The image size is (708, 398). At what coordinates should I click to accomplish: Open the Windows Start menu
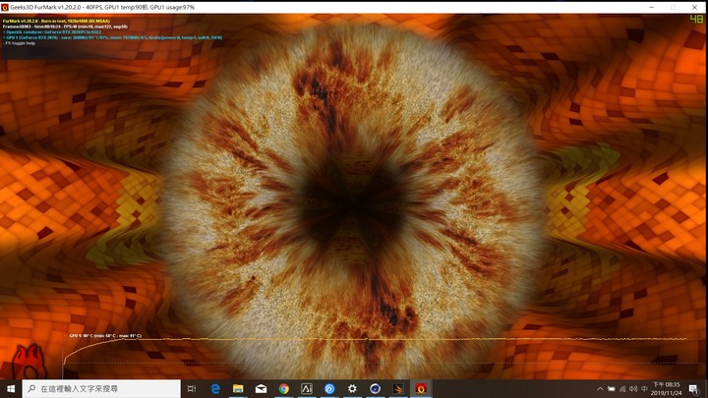tap(11, 388)
